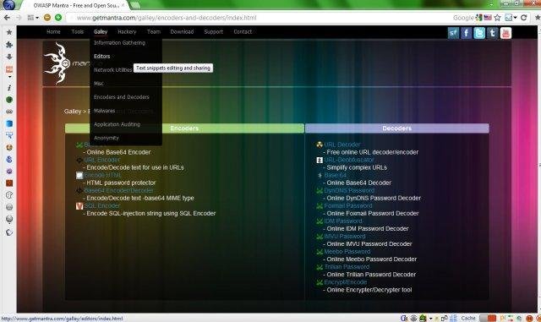Open Home in site navigation
The width and height of the screenshot is (541, 322).
(53, 32)
